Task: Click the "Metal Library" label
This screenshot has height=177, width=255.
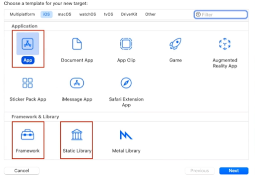Action: coord(126,151)
